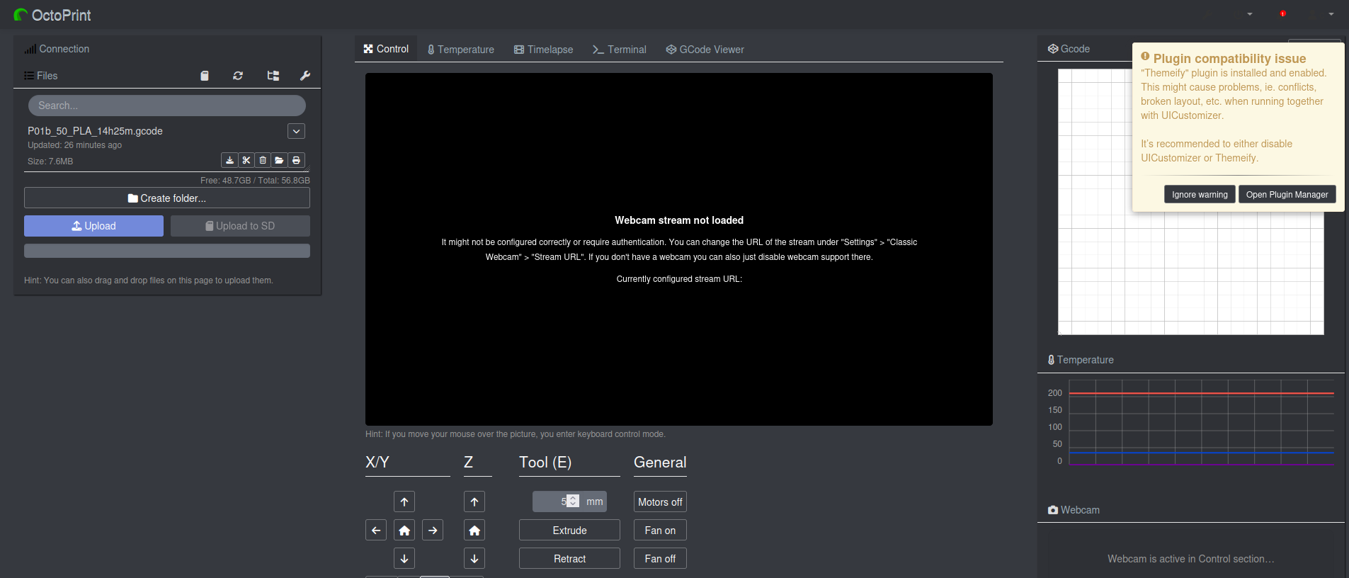Expand the Connection panel
1349x578 pixels.
click(57, 49)
